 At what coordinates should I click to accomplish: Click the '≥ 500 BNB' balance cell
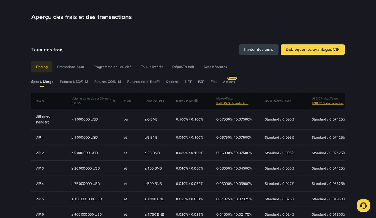(x=153, y=184)
